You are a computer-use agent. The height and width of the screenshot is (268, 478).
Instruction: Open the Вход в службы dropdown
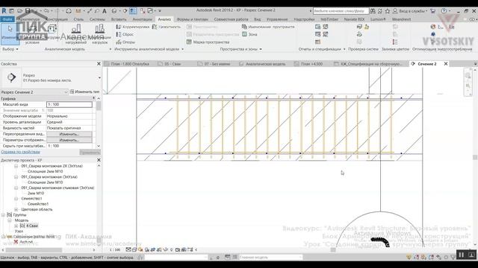413,11
